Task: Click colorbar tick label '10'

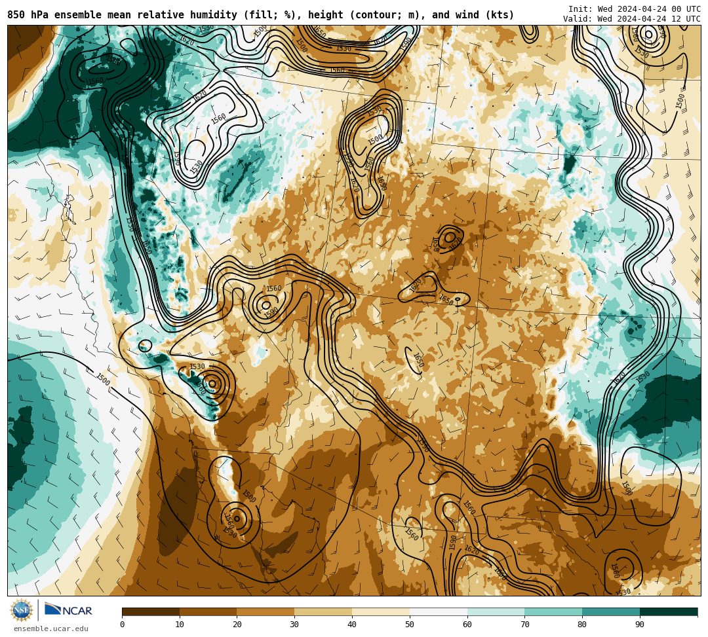Action: (x=180, y=625)
